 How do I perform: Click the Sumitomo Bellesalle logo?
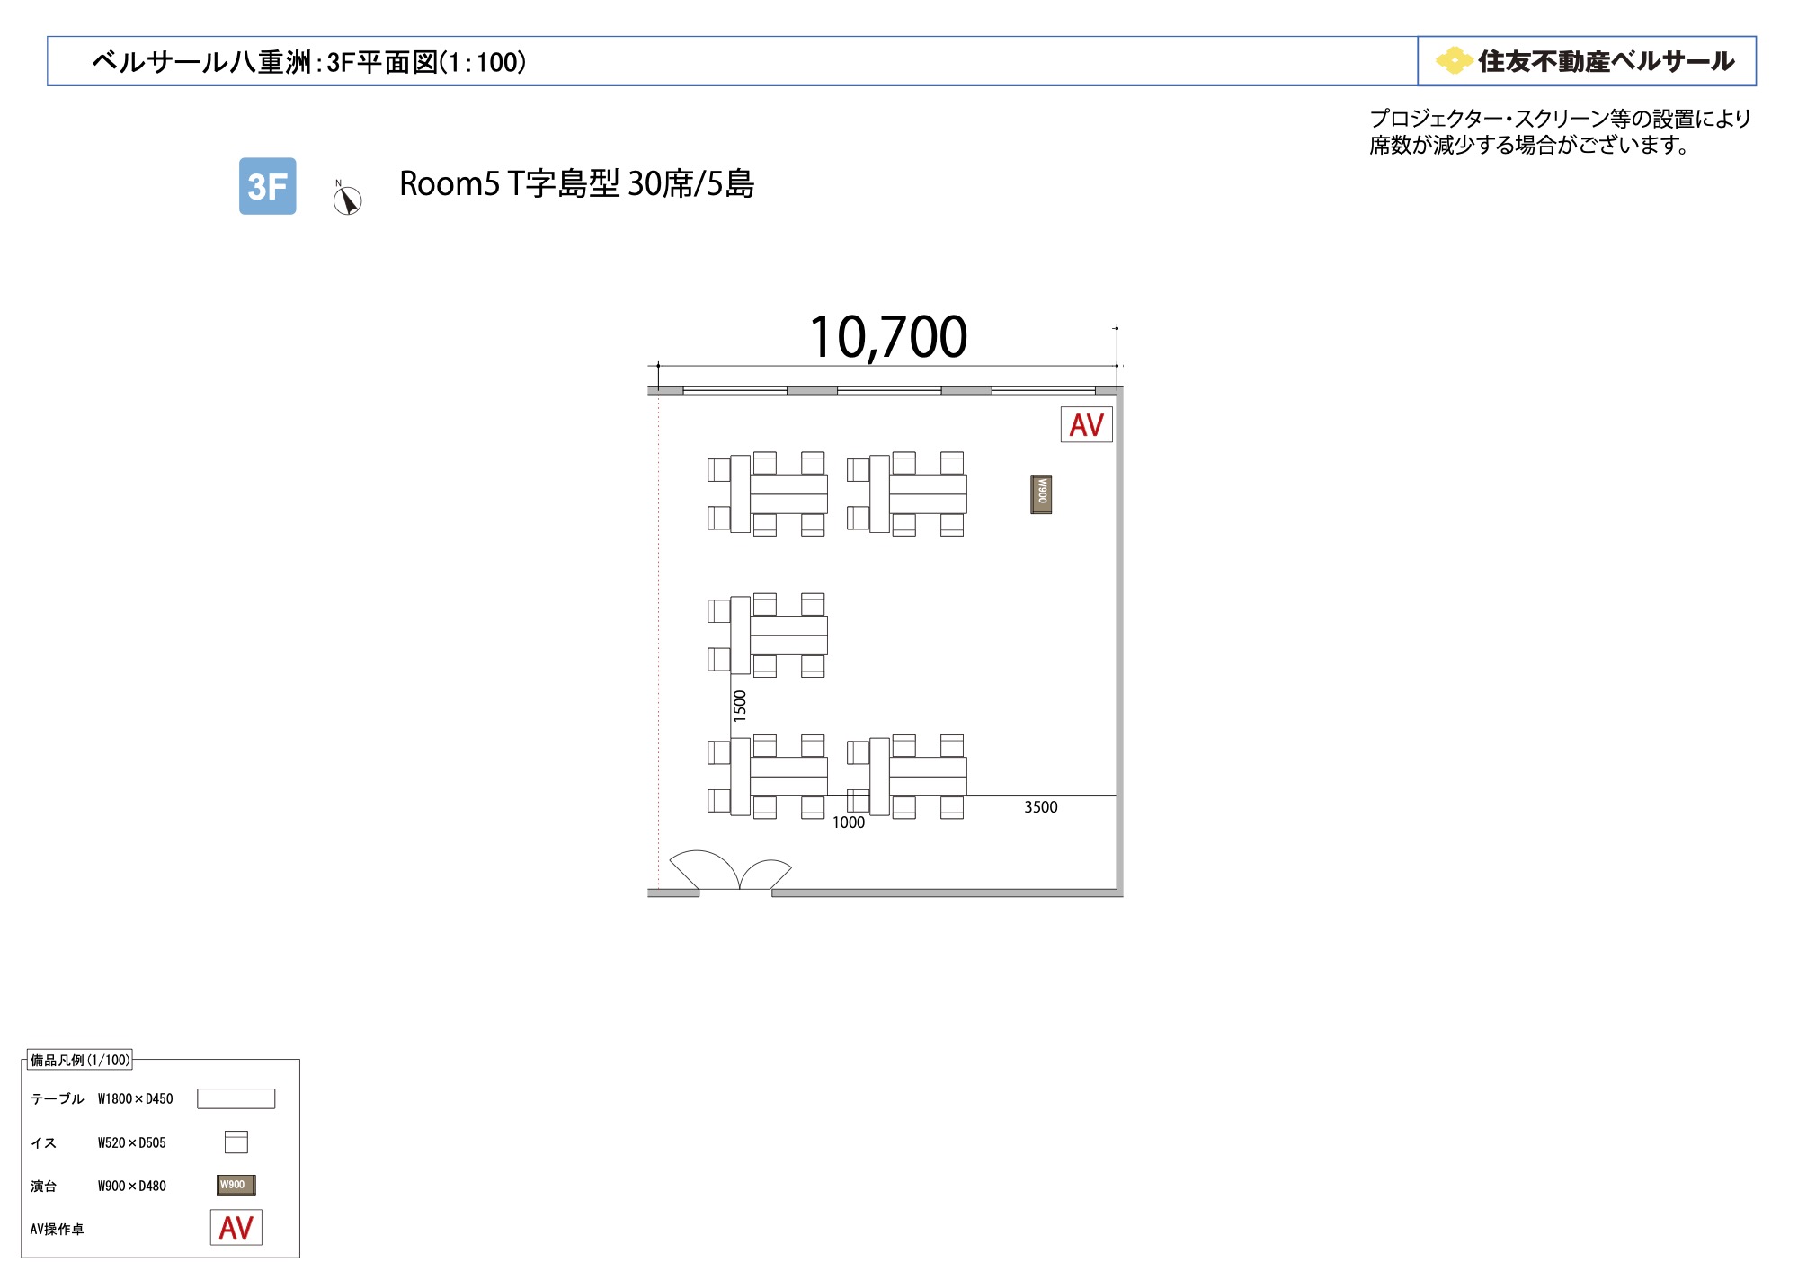pyautogui.click(x=1586, y=61)
